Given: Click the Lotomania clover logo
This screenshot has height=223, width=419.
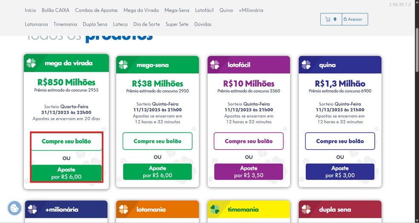Looking at the screenshot, I should (123, 209).
